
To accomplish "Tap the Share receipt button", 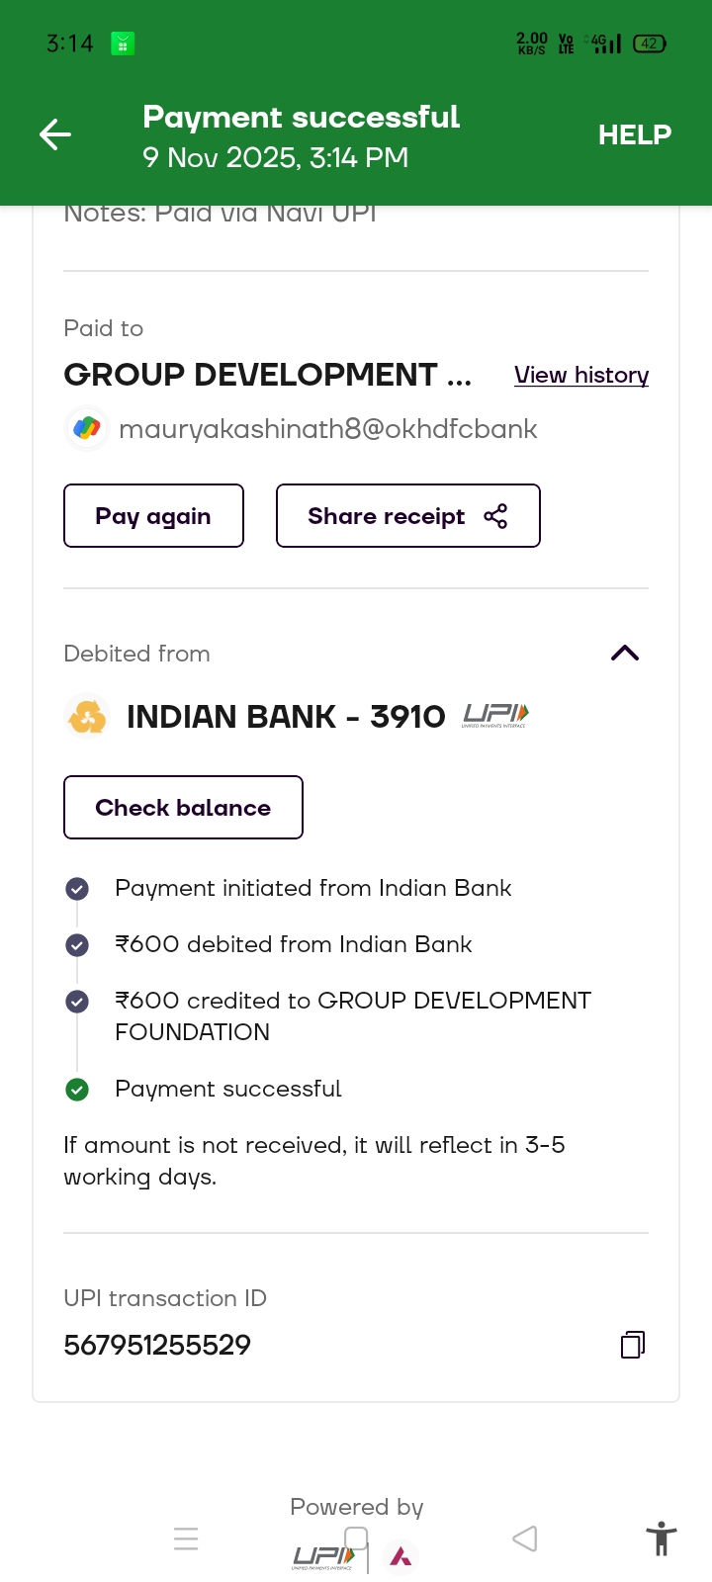I will pos(407,516).
